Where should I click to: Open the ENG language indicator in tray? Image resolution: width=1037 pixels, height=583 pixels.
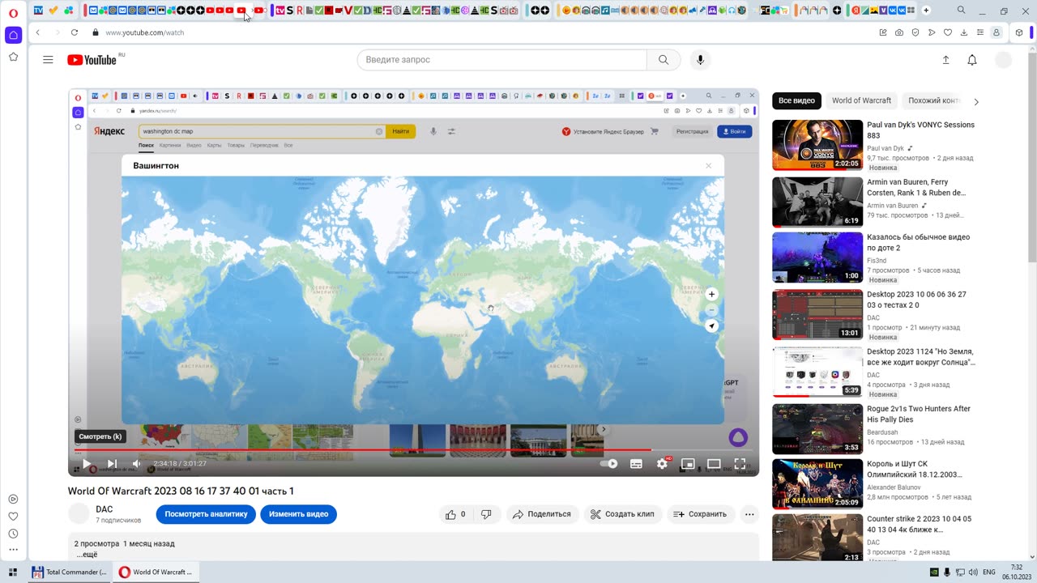tap(989, 572)
